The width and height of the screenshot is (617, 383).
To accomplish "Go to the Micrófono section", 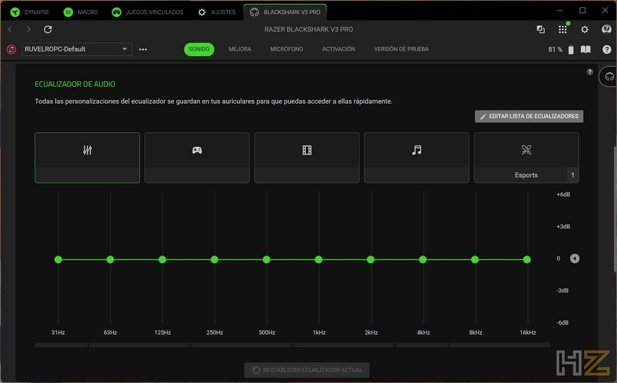I will (286, 49).
